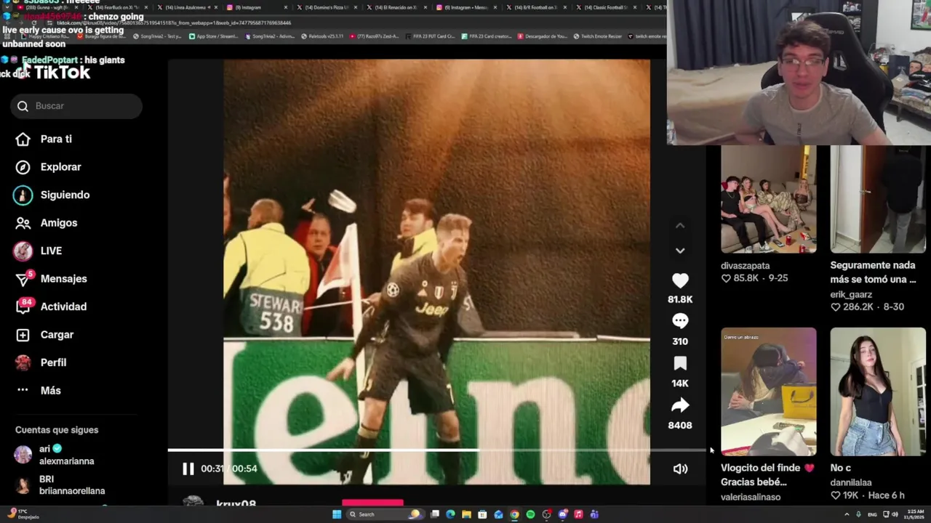Pause the playing video

(x=188, y=469)
